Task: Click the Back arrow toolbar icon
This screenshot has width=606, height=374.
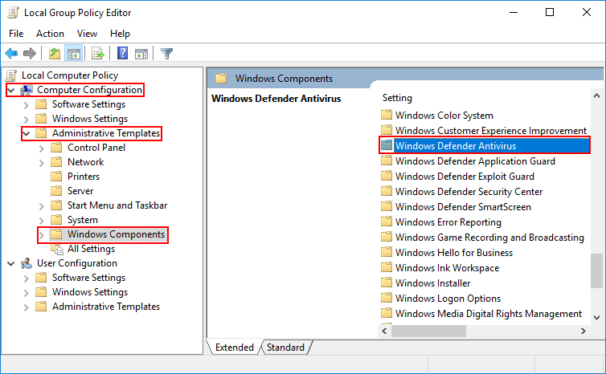Action: tap(11, 53)
